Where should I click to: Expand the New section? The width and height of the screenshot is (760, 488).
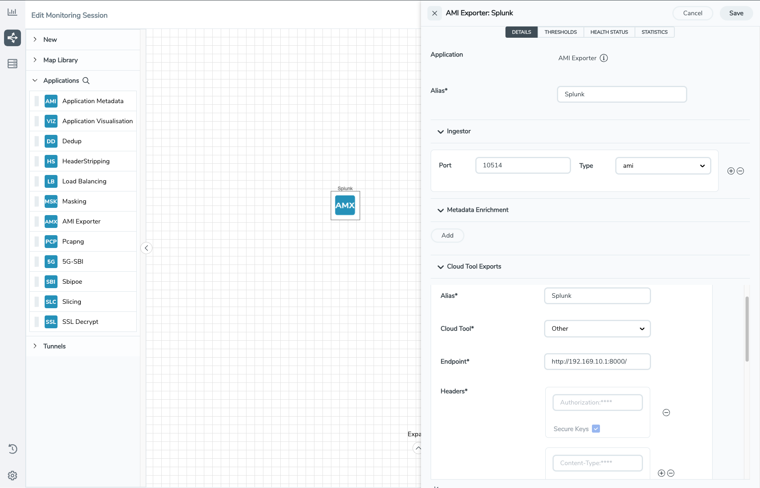(35, 39)
